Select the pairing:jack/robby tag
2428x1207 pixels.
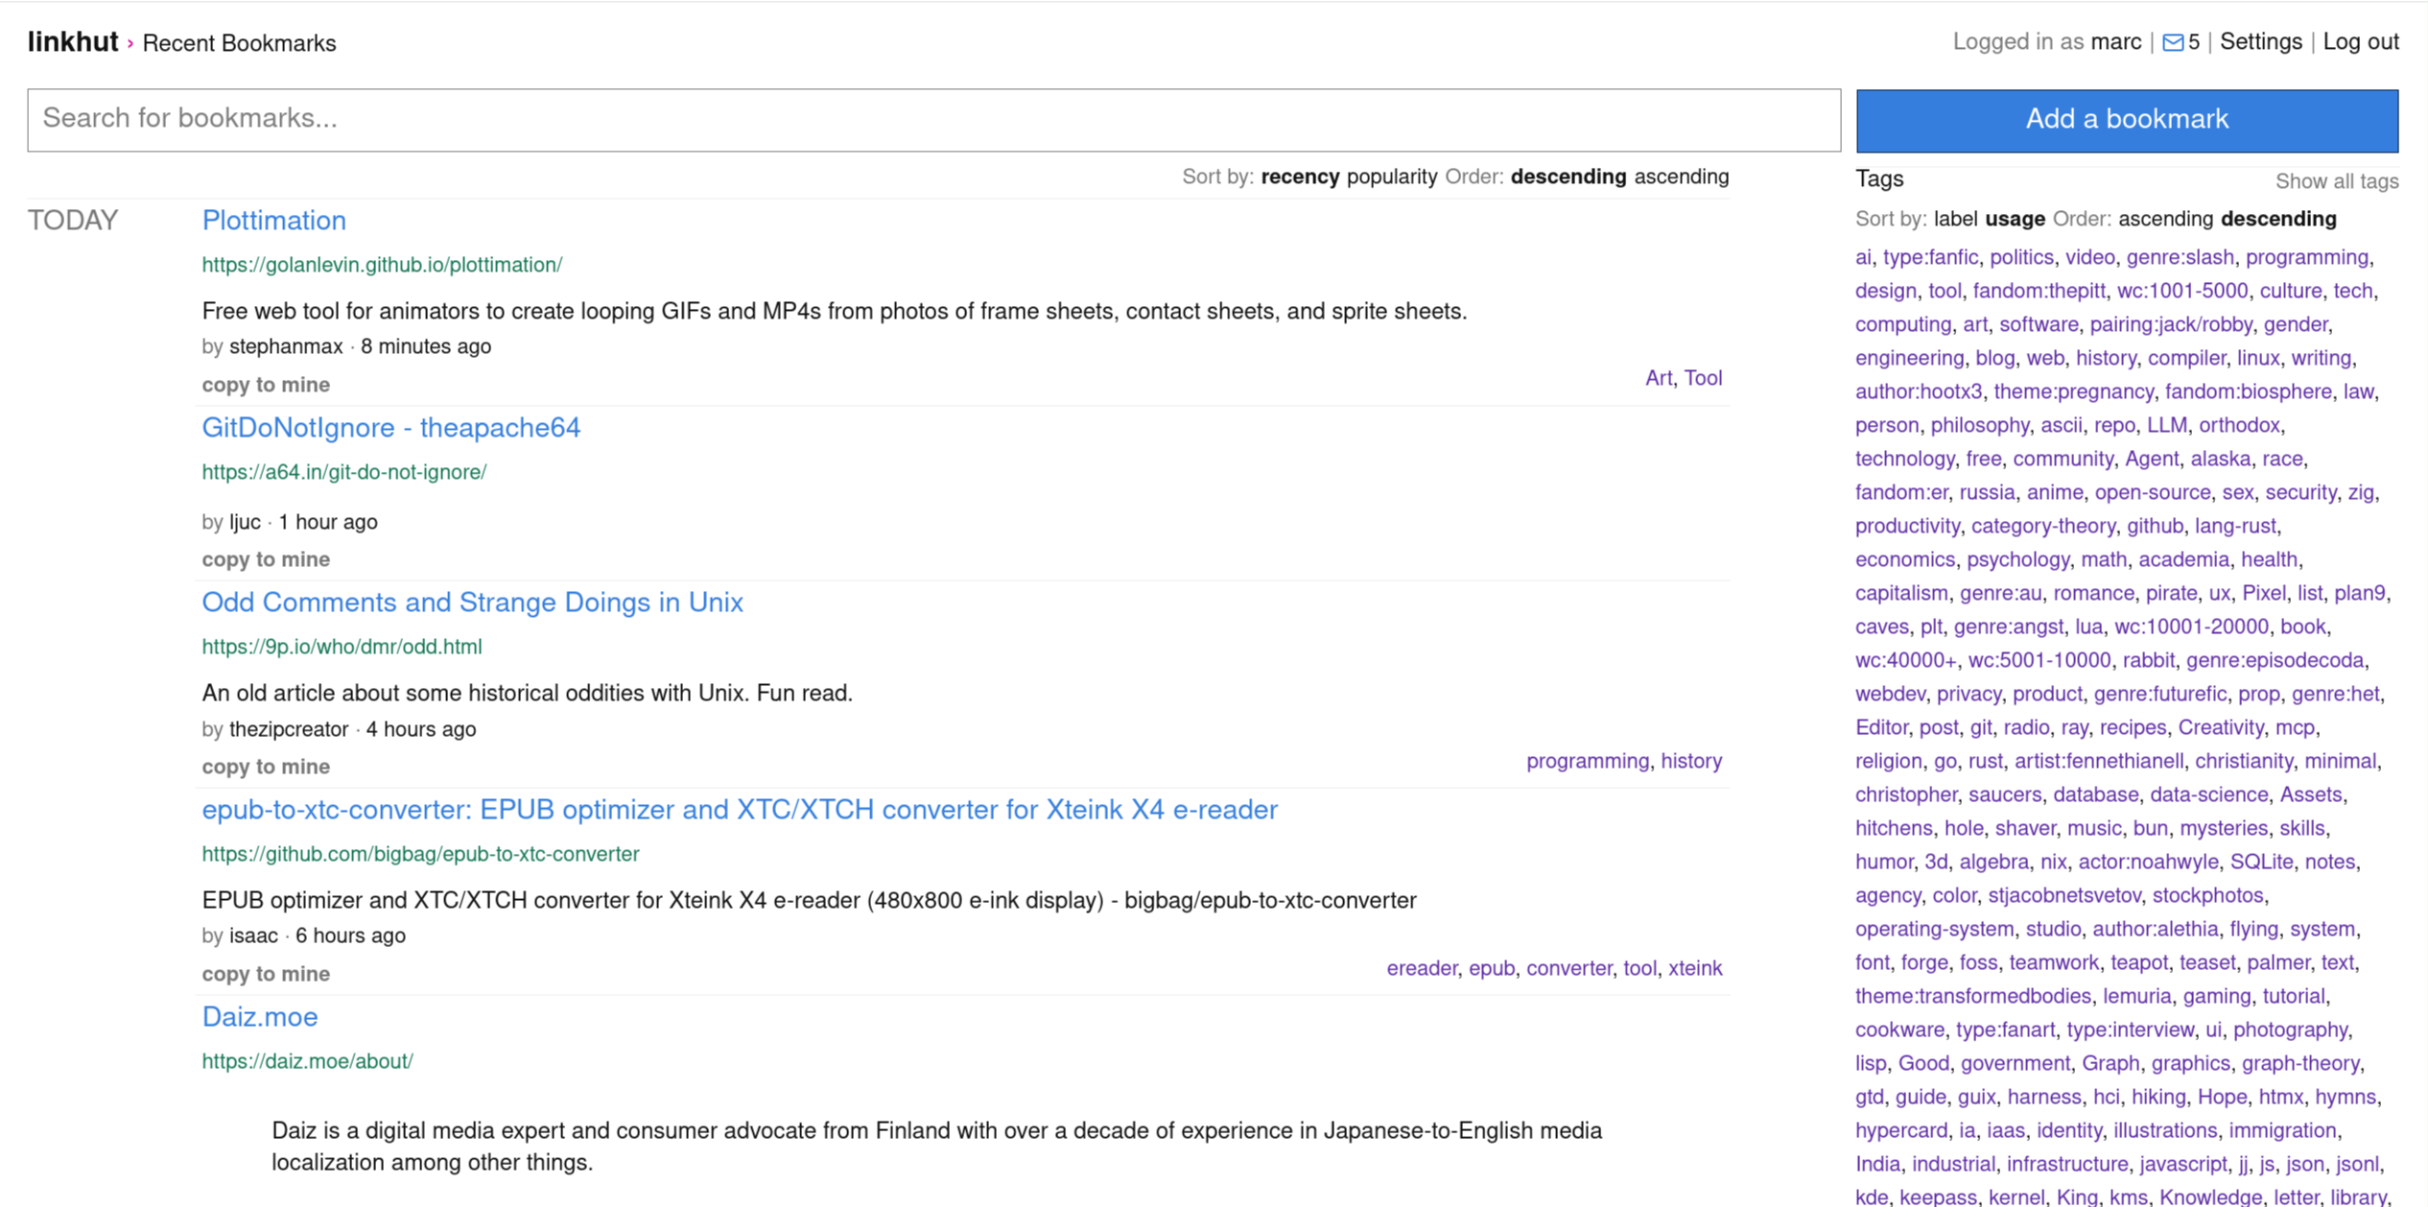coord(2170,324)
